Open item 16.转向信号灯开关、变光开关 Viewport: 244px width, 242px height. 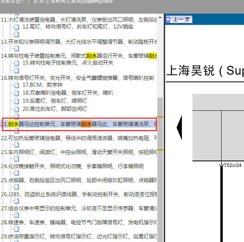[77, 78]
